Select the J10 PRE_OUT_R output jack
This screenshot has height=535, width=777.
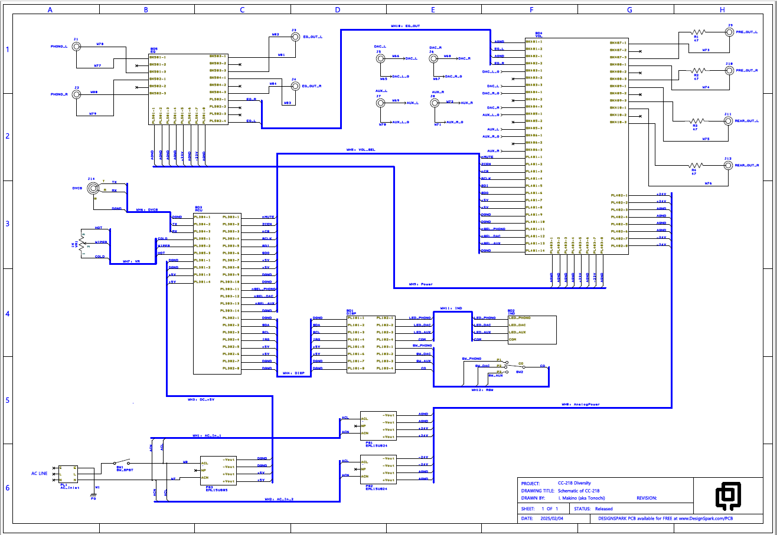click(x=729, y=70)
